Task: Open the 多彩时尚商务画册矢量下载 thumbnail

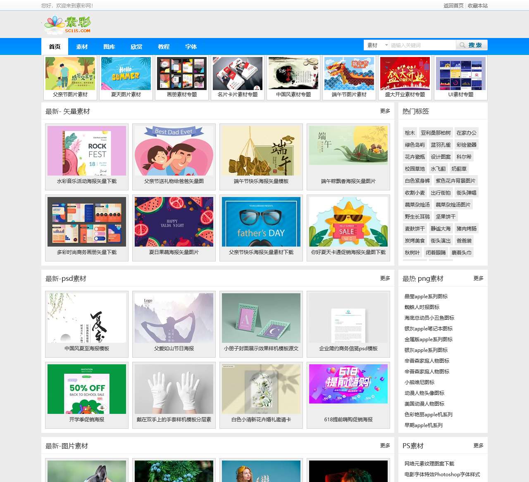Action: [x=87, y=222]
